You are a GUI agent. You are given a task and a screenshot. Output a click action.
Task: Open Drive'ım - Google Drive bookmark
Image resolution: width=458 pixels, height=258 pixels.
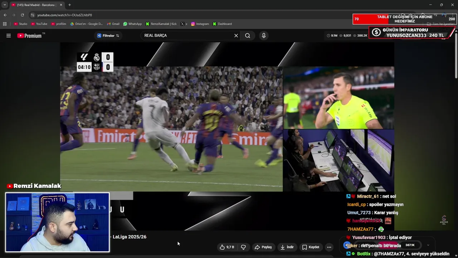click(86, 24)
